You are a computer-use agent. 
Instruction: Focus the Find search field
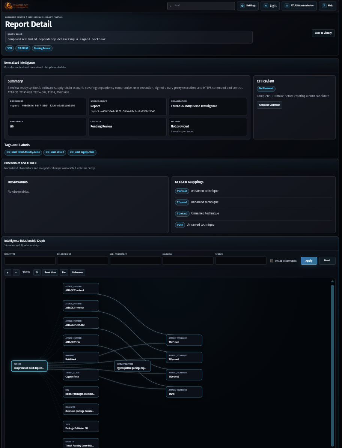tap(201, 6)
